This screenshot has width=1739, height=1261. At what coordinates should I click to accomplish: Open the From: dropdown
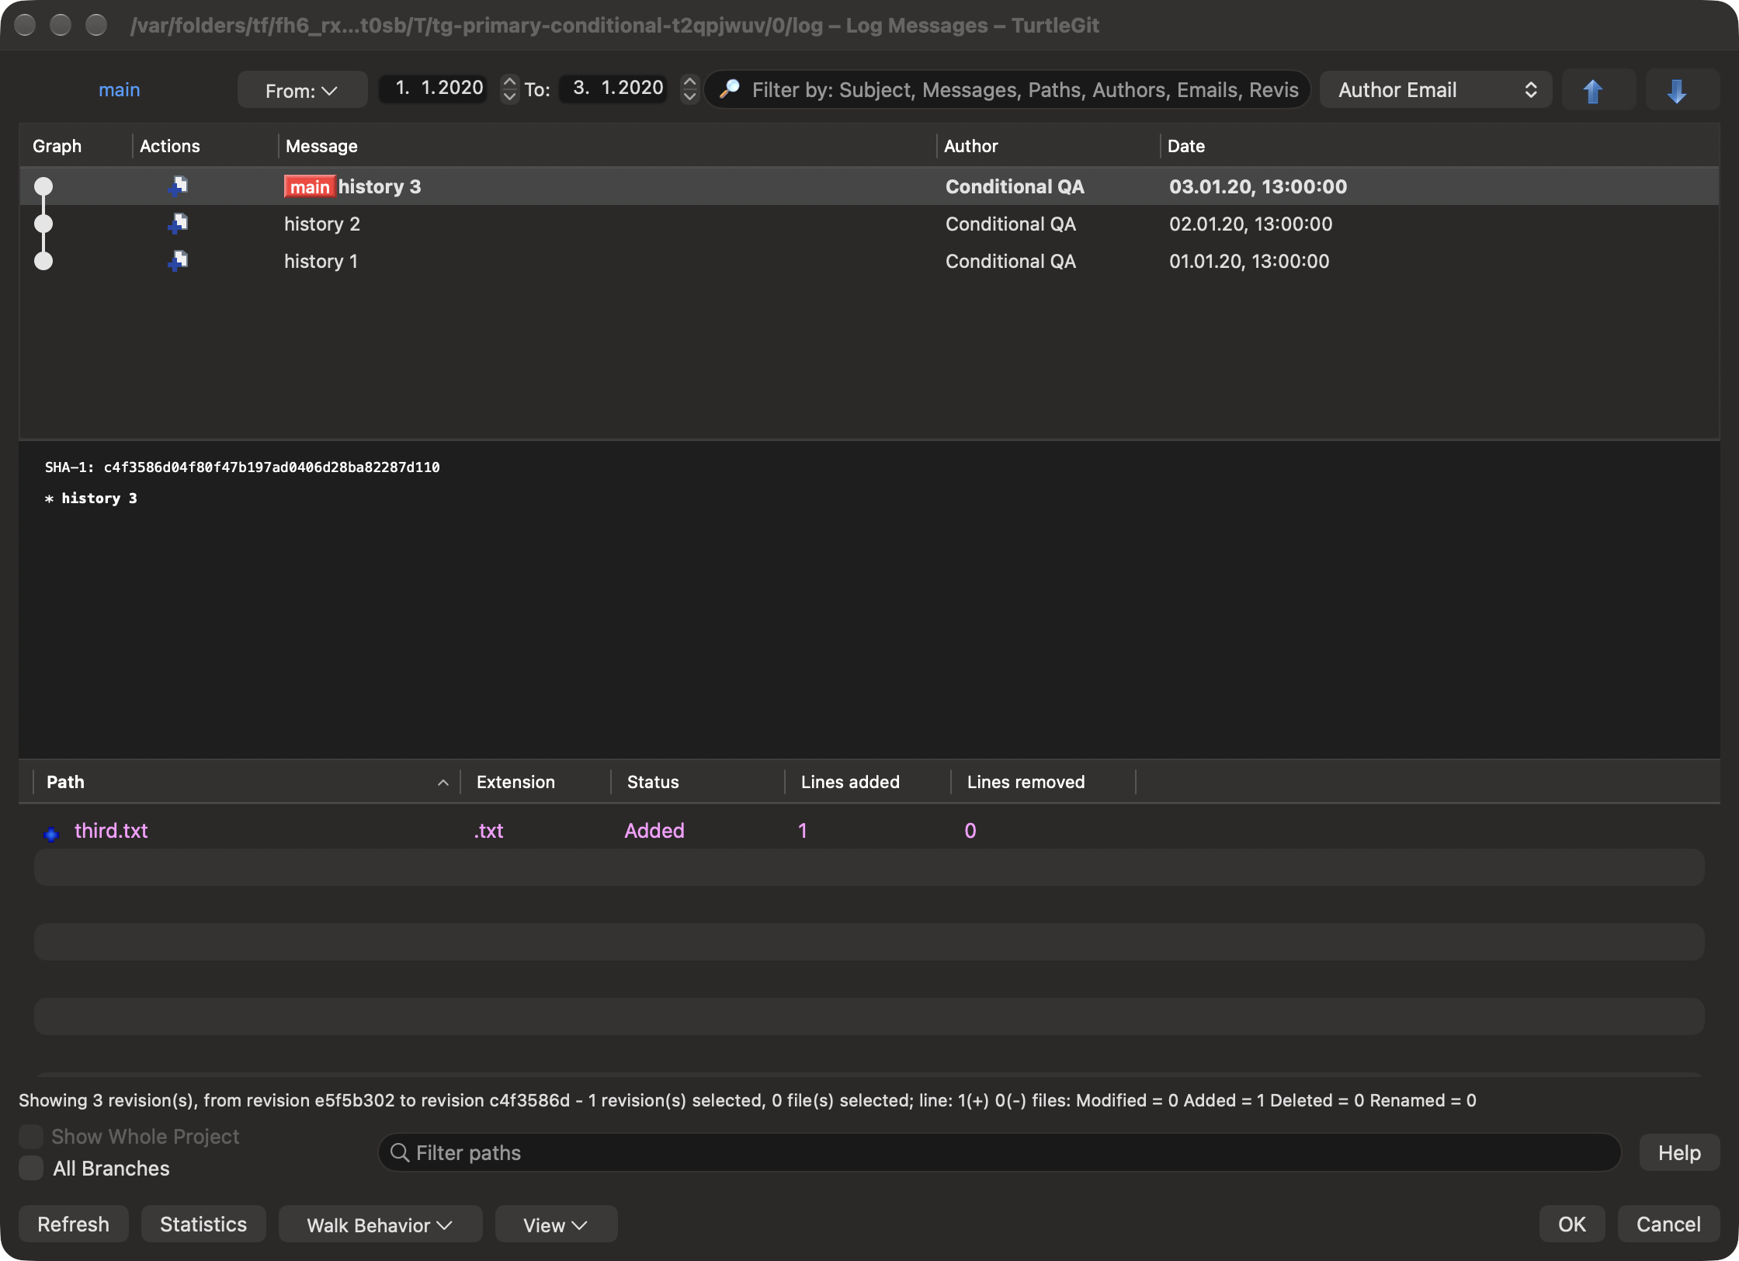(302, 90)
